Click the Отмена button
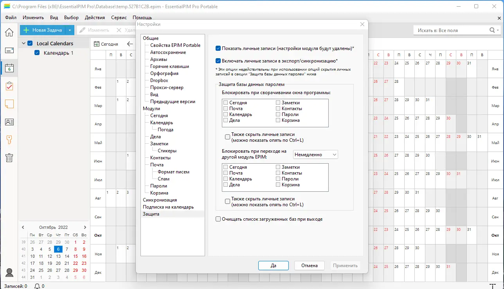Screen dimensions: 504x289 tap(310, 266)
